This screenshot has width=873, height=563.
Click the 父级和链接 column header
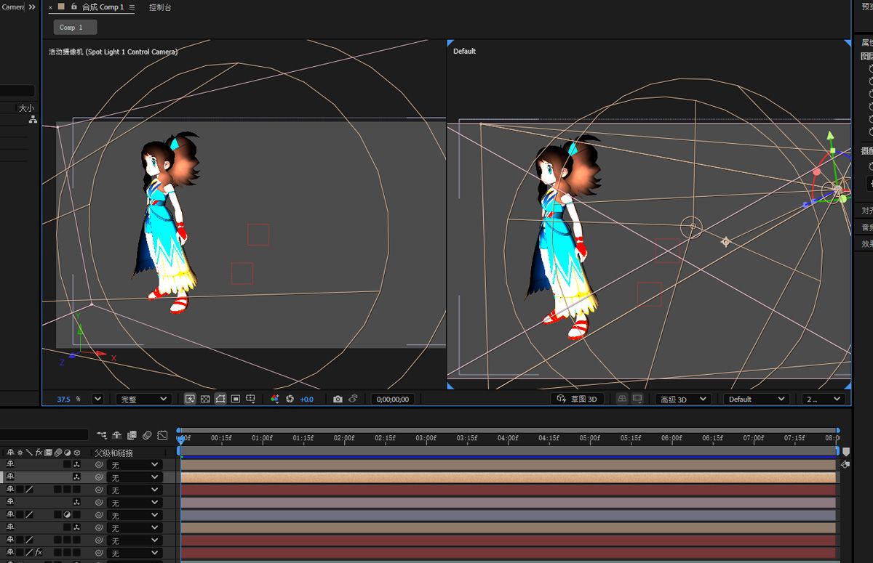pos(114,453)
